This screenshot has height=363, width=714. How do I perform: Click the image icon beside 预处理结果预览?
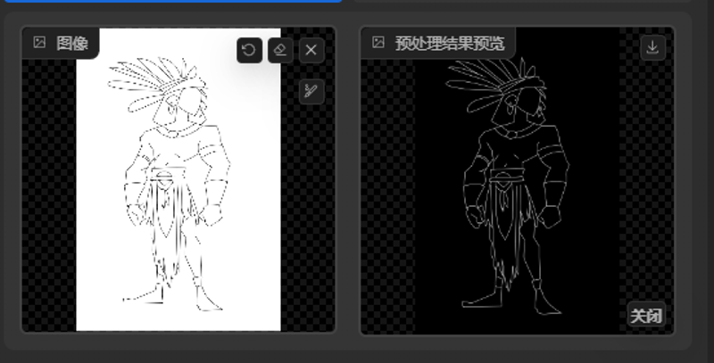point(378,42)
